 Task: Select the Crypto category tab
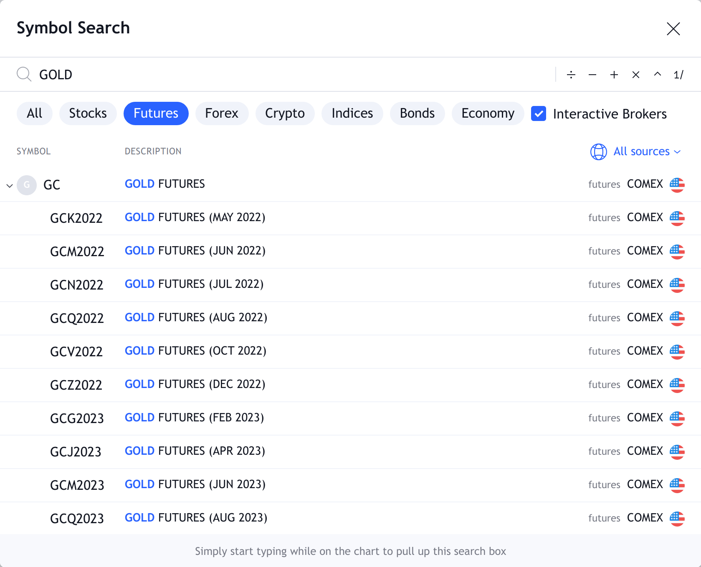click(x=285, y=113)
